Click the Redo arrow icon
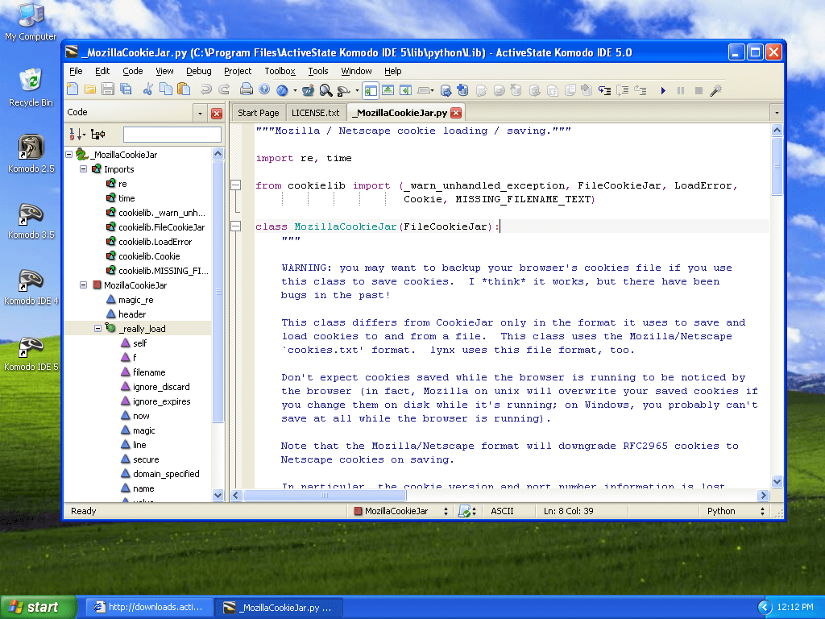Viewport: 825px width, 619px height. (x=224, y=90)
